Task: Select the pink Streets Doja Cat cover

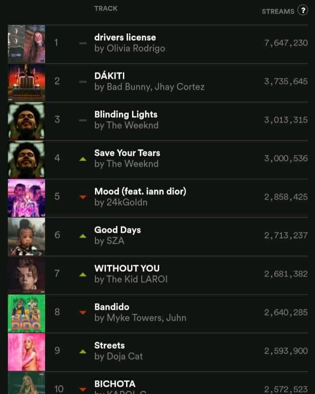Action: click(x=27, y=352)
